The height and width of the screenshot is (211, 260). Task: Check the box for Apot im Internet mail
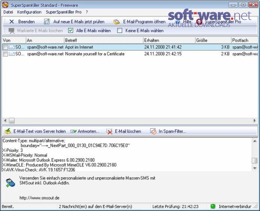pos(5,47)
